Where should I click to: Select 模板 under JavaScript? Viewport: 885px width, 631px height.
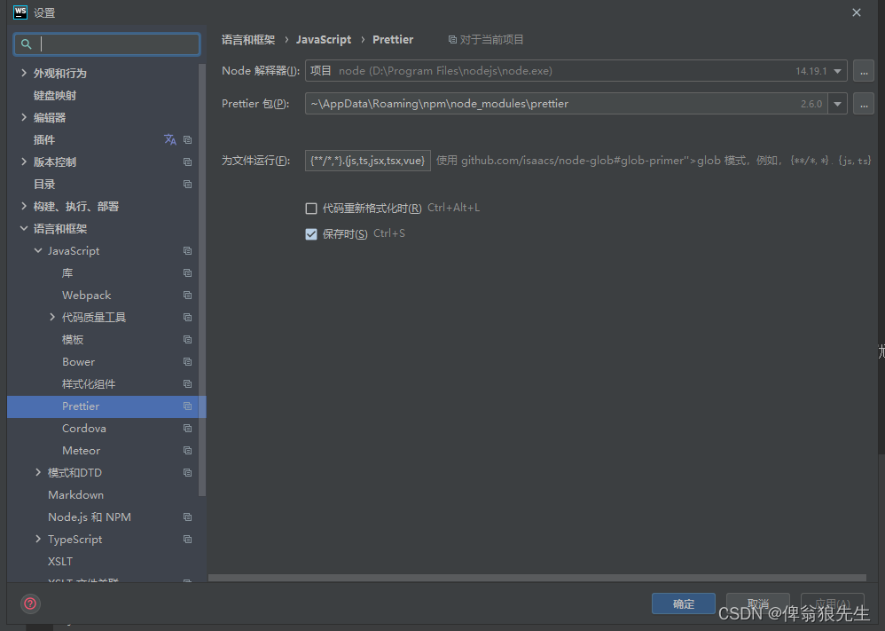point(73,340)
